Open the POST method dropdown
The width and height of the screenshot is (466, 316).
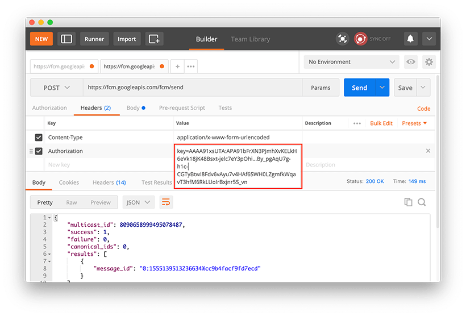tap(56, 88)
